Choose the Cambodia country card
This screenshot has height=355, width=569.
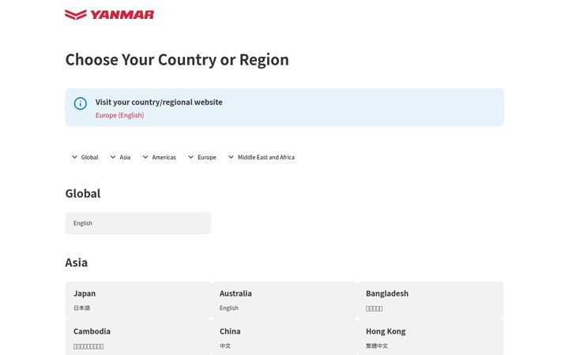pos(138,338)
